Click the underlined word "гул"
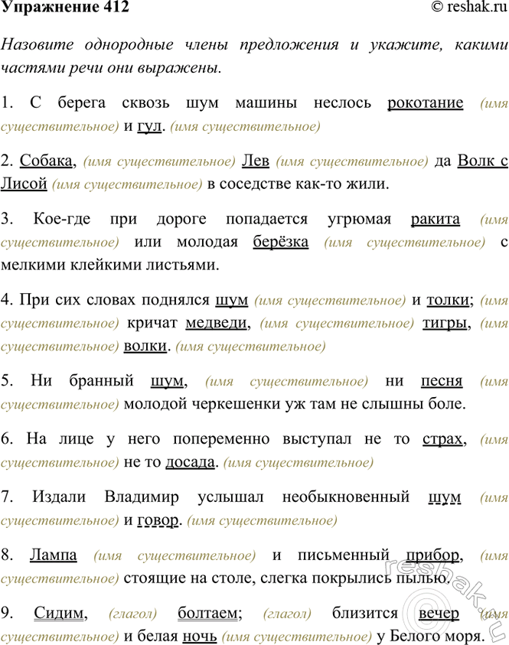Image resolution: width=509 pixels, height=645 pixels. coord(149,126)
